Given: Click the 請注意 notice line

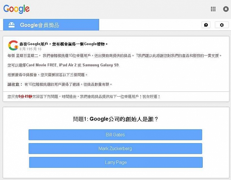Looking at the screenshot, I should coord(60,84).
